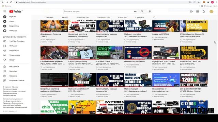Switch to ГЛАВНАЯ tab
The height and width of the screenshot is (122, 218).
49,17
